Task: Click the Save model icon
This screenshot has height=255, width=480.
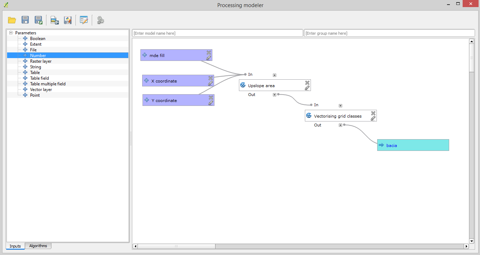Action: [x=25, y=20]
